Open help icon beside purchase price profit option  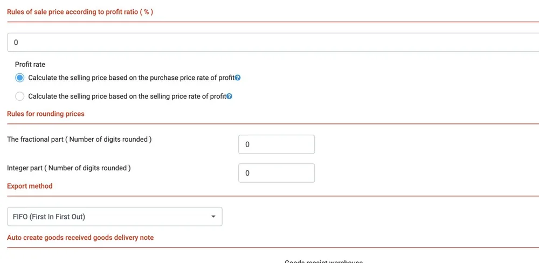(238, 78)
